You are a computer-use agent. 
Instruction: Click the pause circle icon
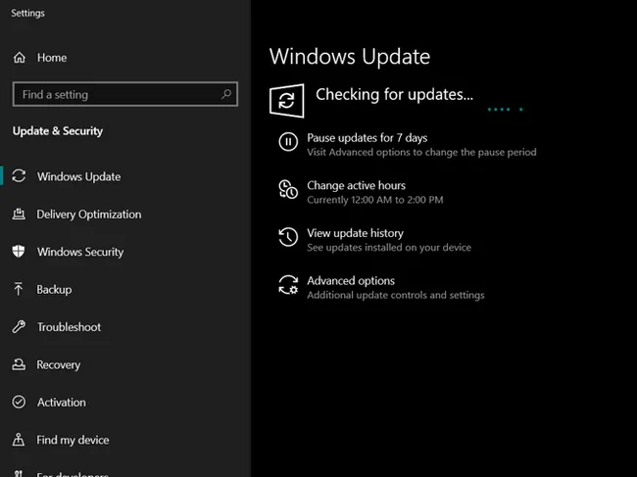coord(288,142)
